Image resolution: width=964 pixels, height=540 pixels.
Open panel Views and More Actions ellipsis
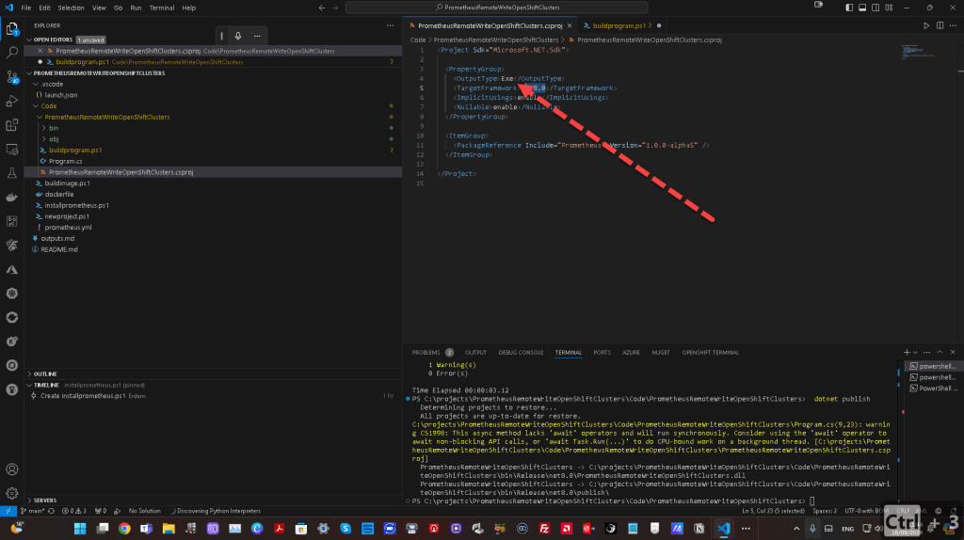(926, 353)
